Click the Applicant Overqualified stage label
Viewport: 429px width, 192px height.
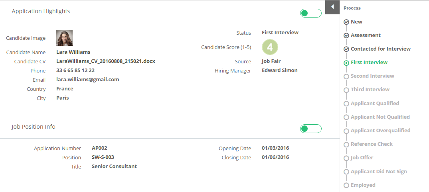click(381, 131)
